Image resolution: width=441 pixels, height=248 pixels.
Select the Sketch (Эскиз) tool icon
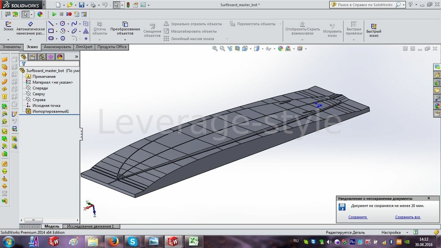8,26
